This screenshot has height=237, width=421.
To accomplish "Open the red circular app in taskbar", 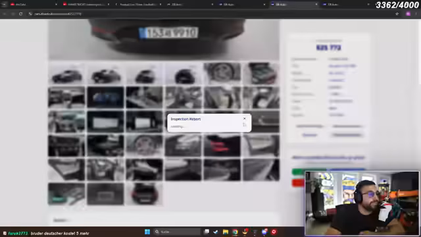I will click(274, 232).
